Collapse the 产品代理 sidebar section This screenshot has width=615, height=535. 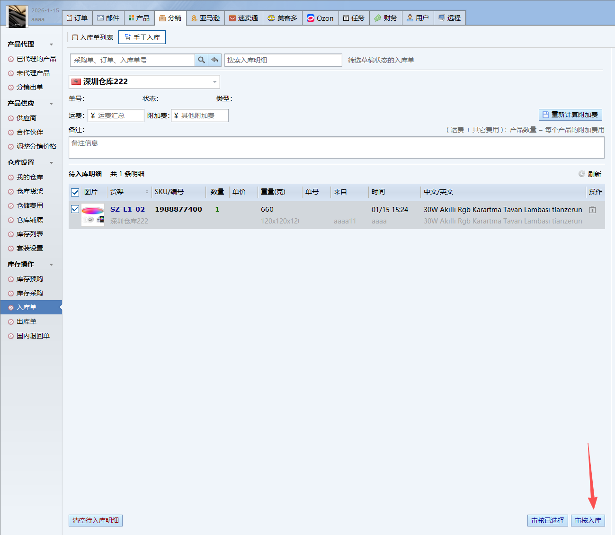51,45
